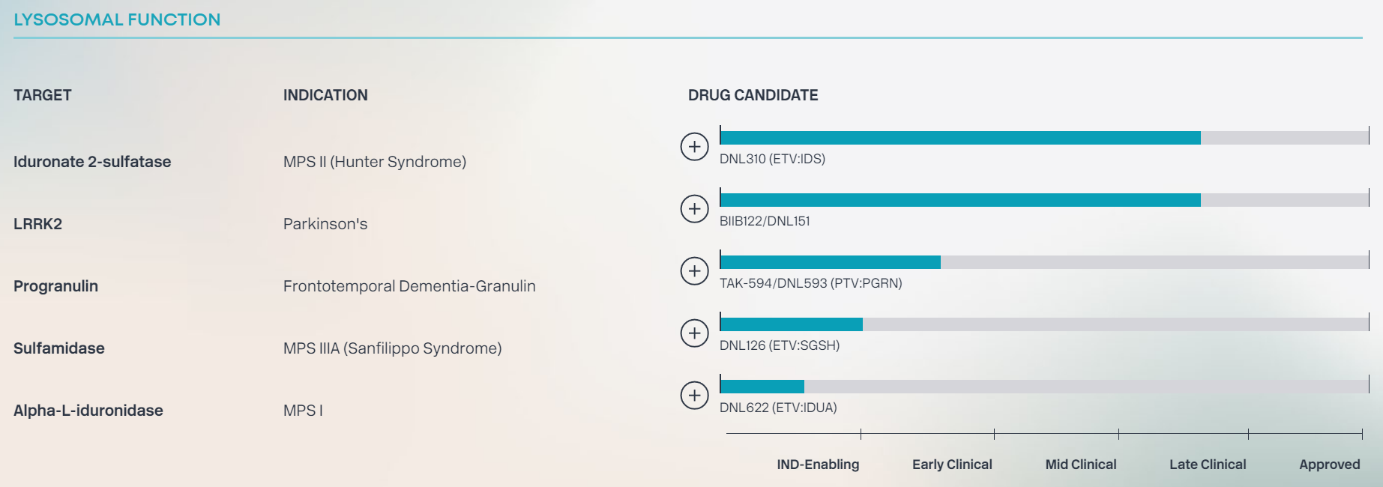Expand the DNL310 (ETV:IDS) plus icon
1383x487 pixels.
tap(694, 146)
